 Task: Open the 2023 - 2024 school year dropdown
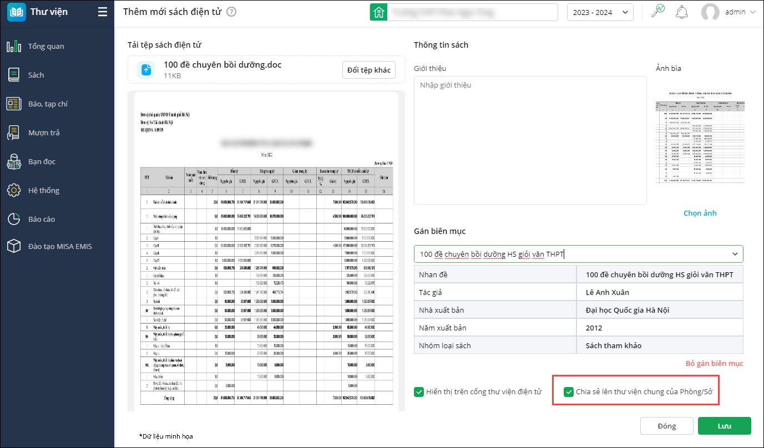click(x=600, y=12)
